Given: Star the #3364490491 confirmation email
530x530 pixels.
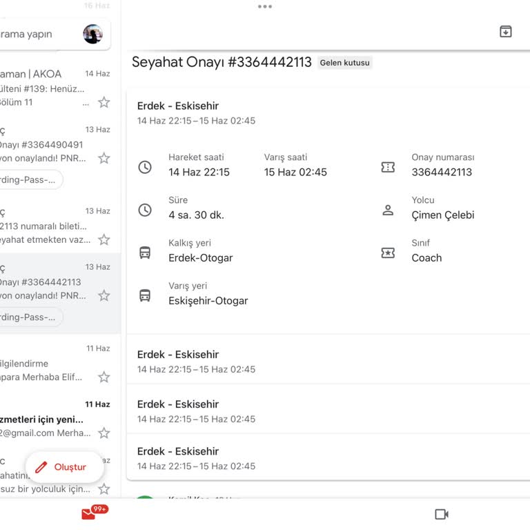Looking at the screenshot, I should (104, 158).
